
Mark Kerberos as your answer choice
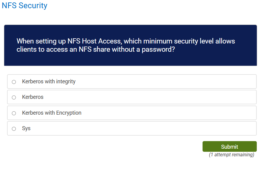[14, 97]
